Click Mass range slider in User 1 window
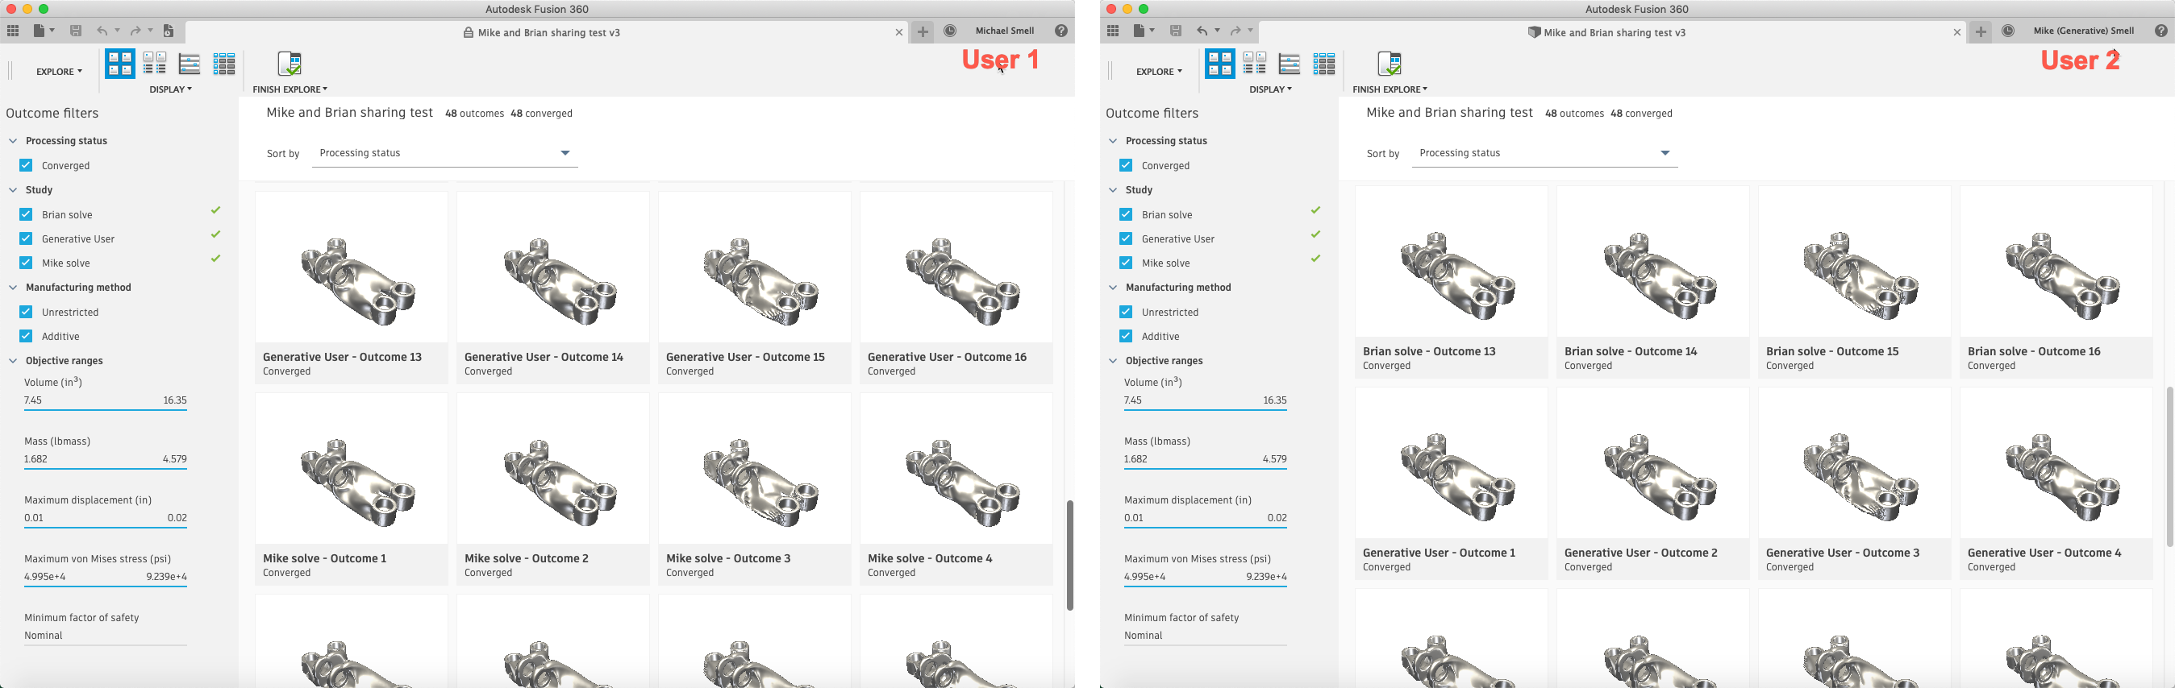 pyautogui.click(x=106, y=468)
